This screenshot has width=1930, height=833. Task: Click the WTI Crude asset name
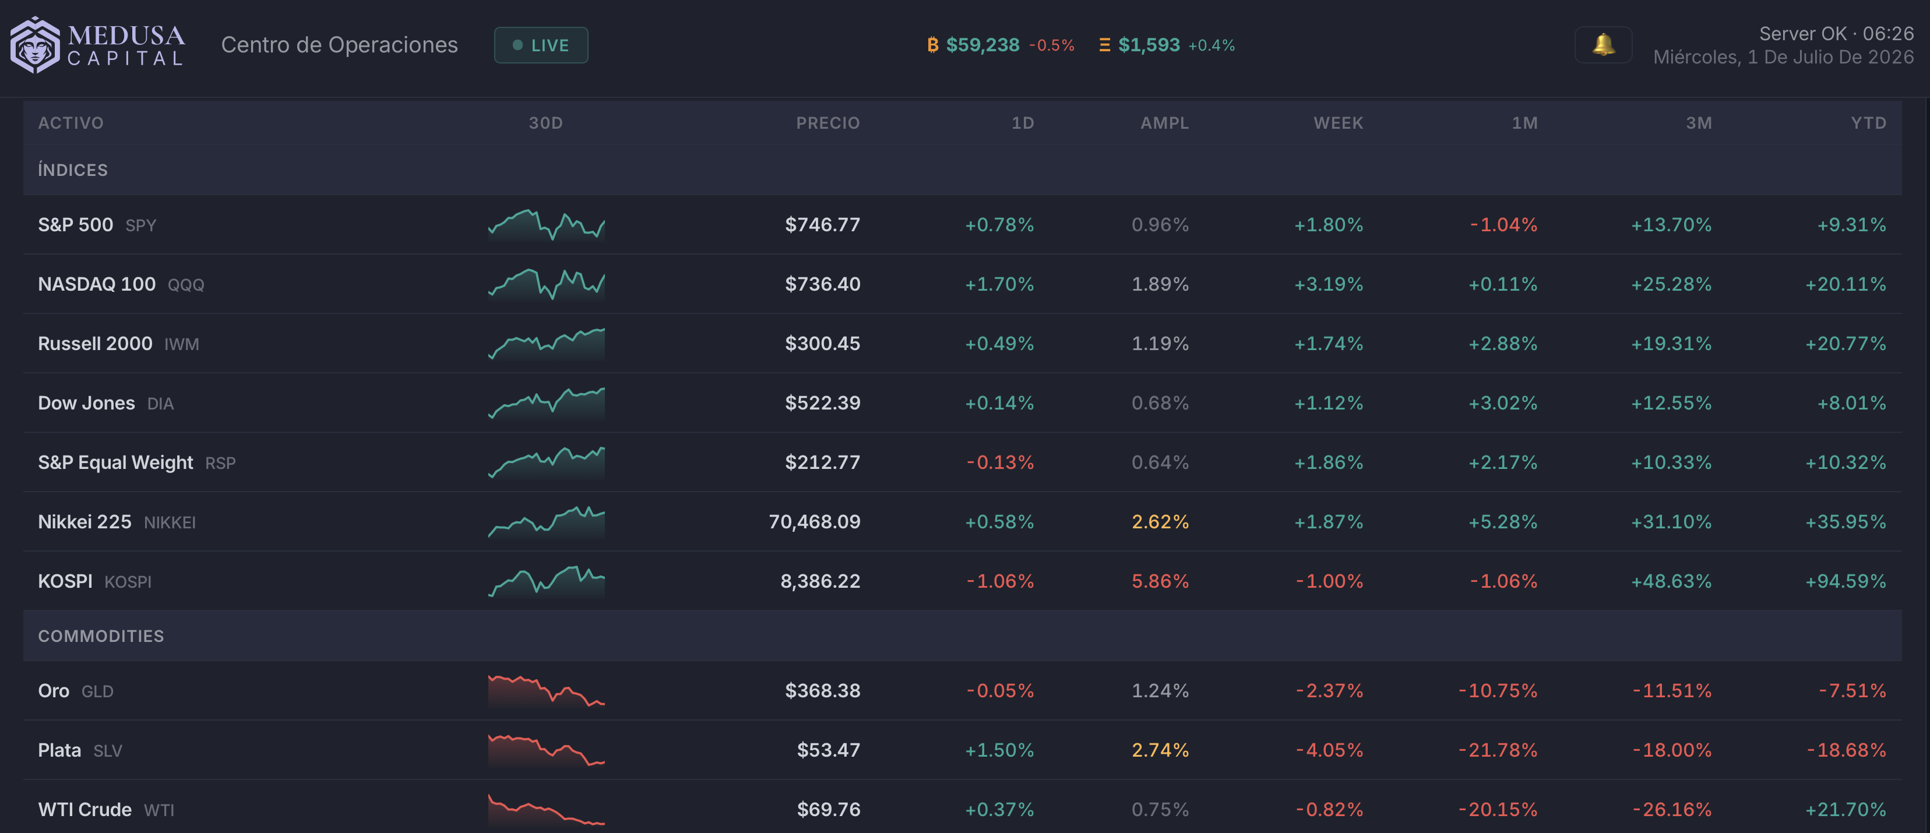[84, 810]
